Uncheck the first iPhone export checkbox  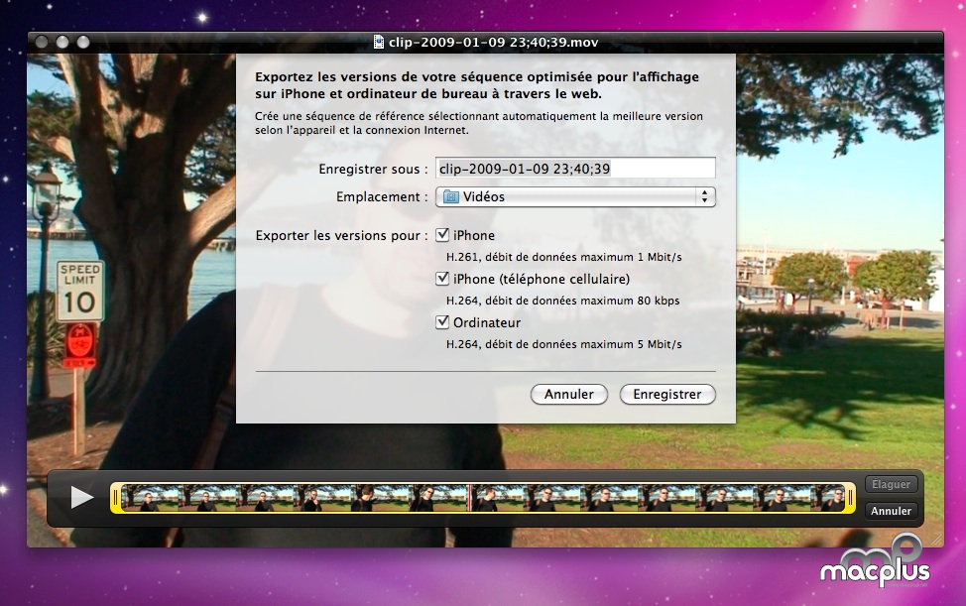(x=442, y=235)
